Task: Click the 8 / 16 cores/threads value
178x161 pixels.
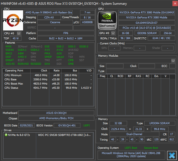Action: 87,17
